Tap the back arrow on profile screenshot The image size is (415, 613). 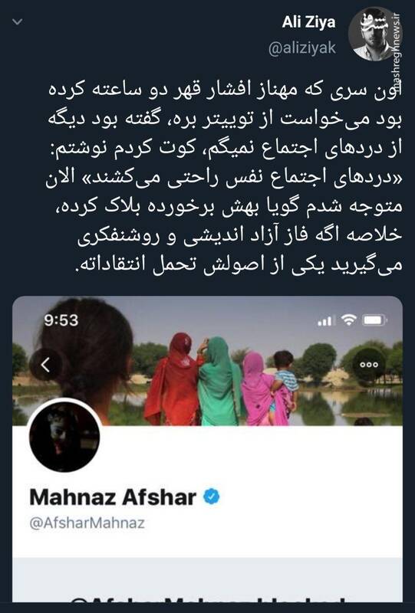(x=46, y=365)
